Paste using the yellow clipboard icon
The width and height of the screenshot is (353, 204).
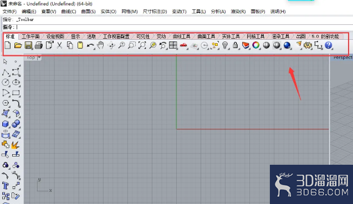pyautogui.click(x=80, y=45)
